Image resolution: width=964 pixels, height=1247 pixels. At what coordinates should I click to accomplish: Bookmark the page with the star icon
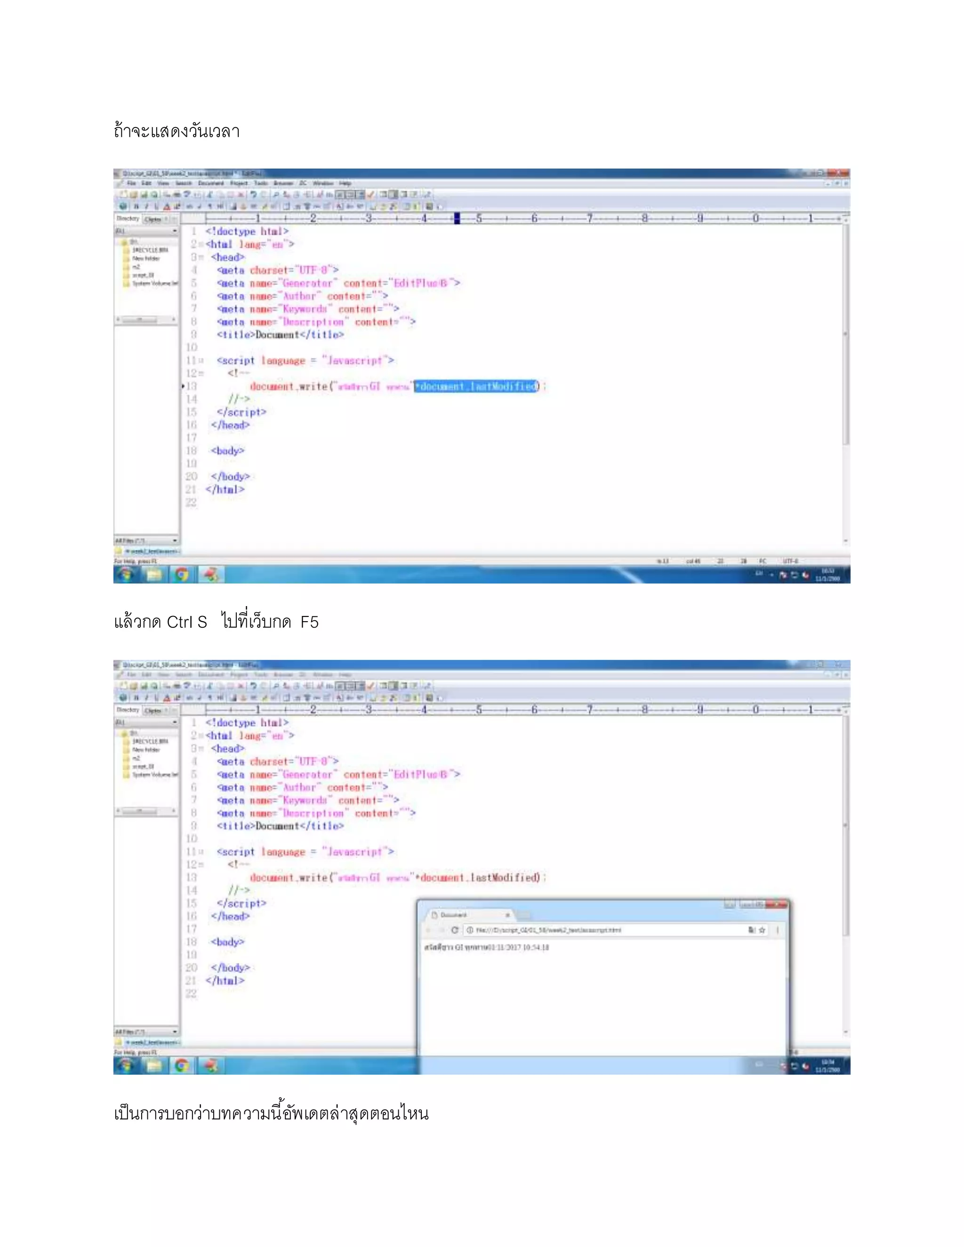coord(762,930)
